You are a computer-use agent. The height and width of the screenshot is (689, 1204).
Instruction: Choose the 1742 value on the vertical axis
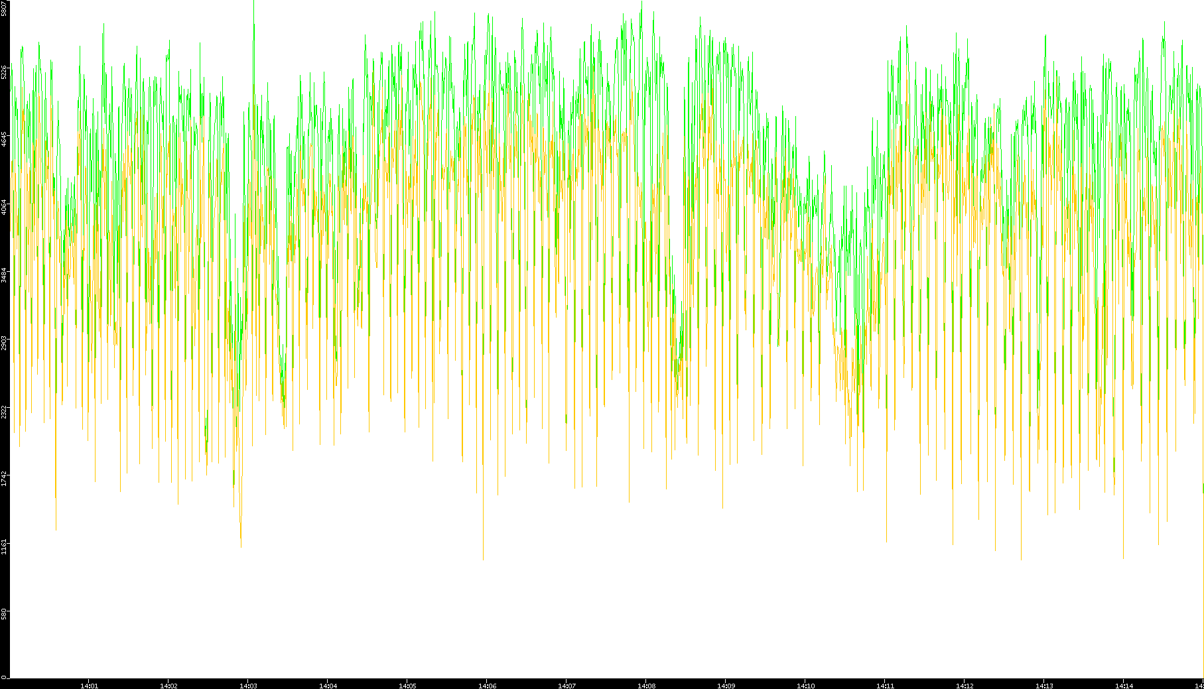tap(5, 479)
